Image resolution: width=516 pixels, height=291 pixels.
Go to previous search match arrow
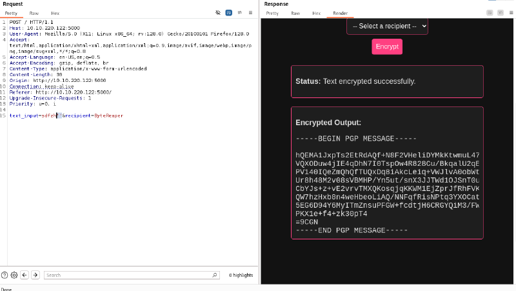[25, 275]
